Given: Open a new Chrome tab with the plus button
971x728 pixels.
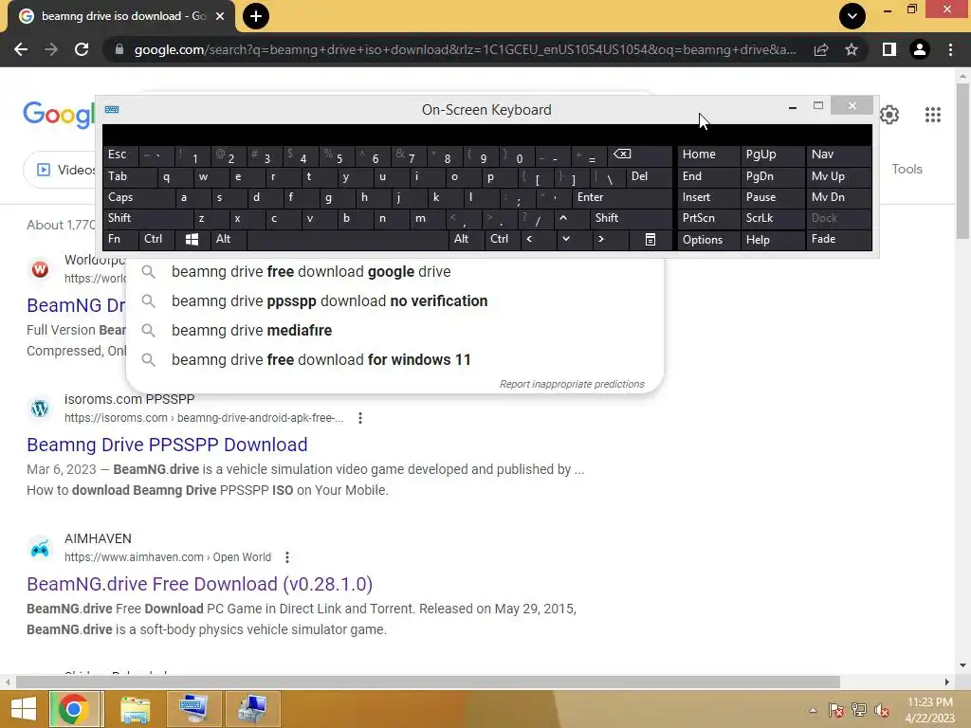Looking at the screenshot, I should (256, 16).
